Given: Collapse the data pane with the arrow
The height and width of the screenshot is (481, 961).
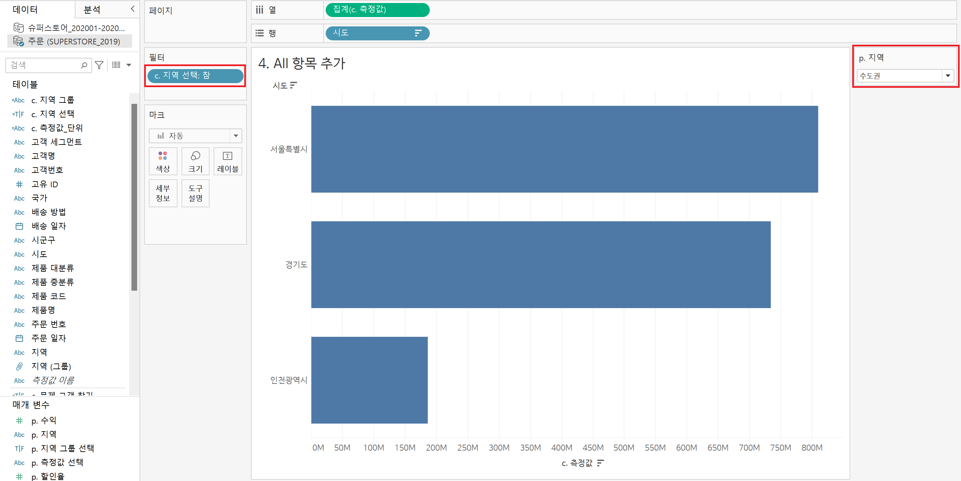Looking at the screenshot, I should pyautogui.click(x=132, y=9).
